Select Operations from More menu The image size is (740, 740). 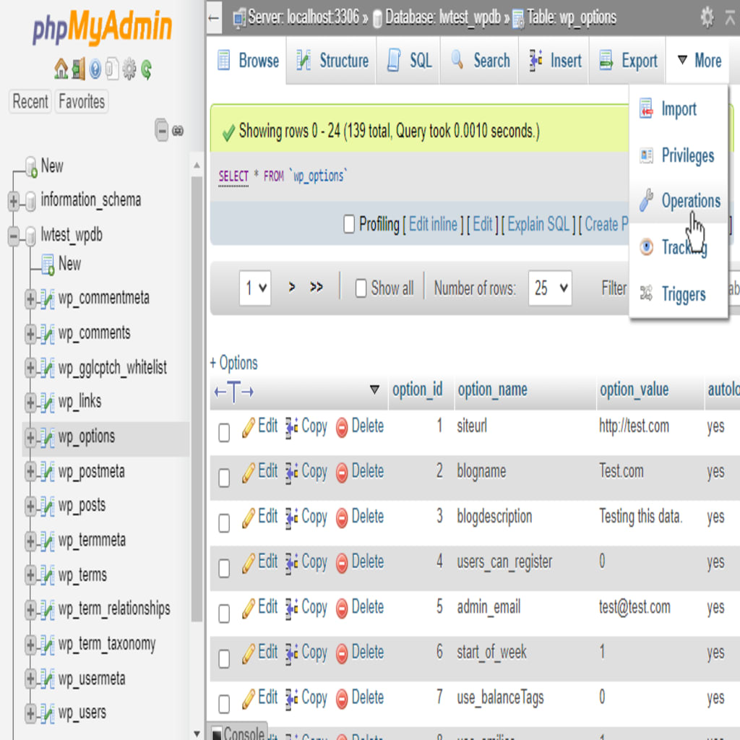pyautogui.click(x=679, y=201)
